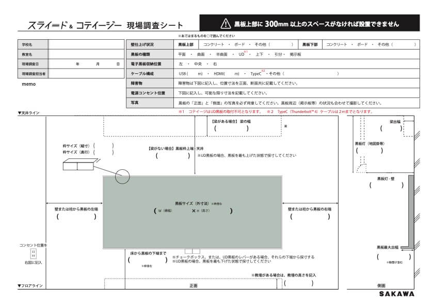Click the 壁仕上げ状況 row header
The height and width of the screenshot is (307, 434).
(x=150, y=44)
